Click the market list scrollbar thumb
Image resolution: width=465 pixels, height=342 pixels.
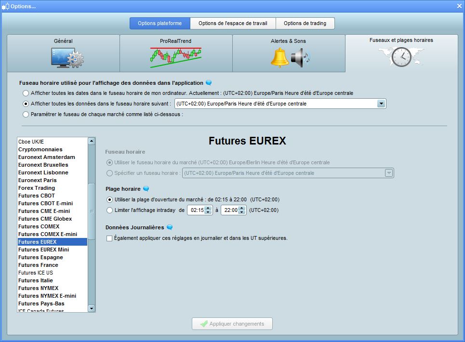pyautogui.click(x=92, y=211)
